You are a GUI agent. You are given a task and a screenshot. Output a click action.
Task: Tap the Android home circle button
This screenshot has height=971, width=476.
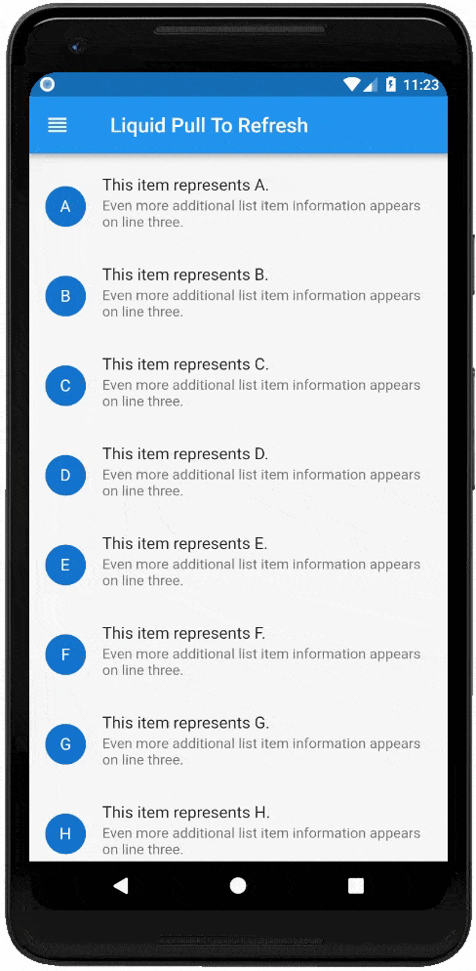point(238,886)
